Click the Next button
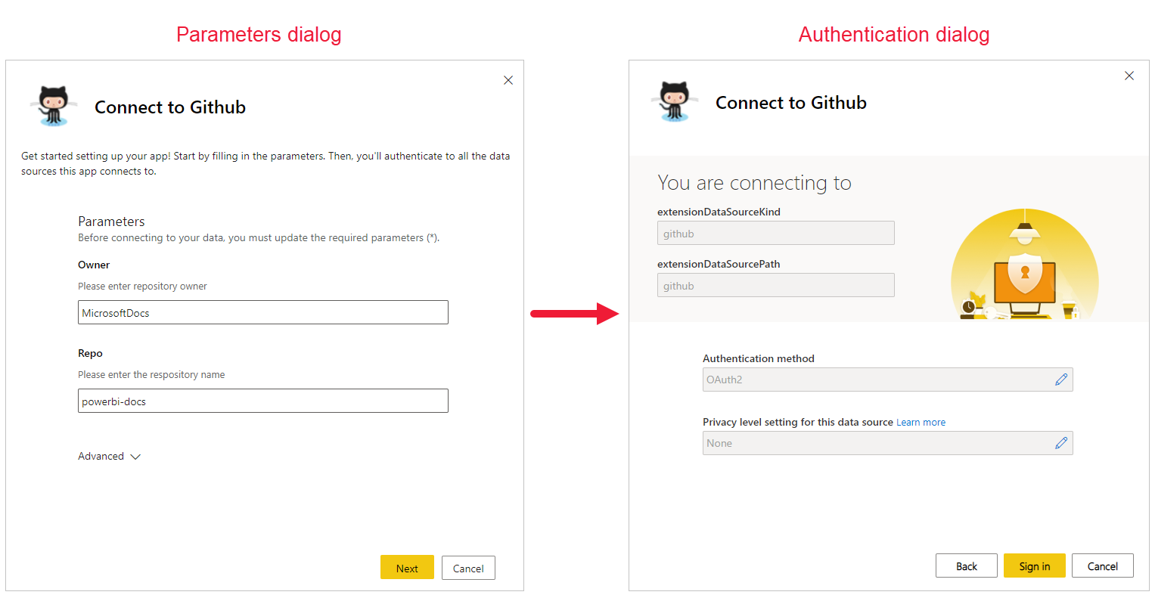1155x598 pixels. coord(407,567)
